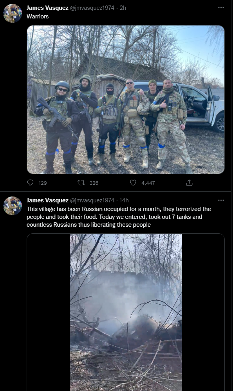Open the 14h timestamp link

tap(124, 200)
